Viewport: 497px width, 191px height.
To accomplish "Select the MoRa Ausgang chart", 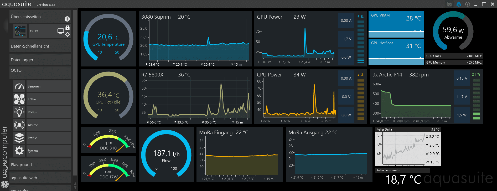I will [x=329, y=154].
